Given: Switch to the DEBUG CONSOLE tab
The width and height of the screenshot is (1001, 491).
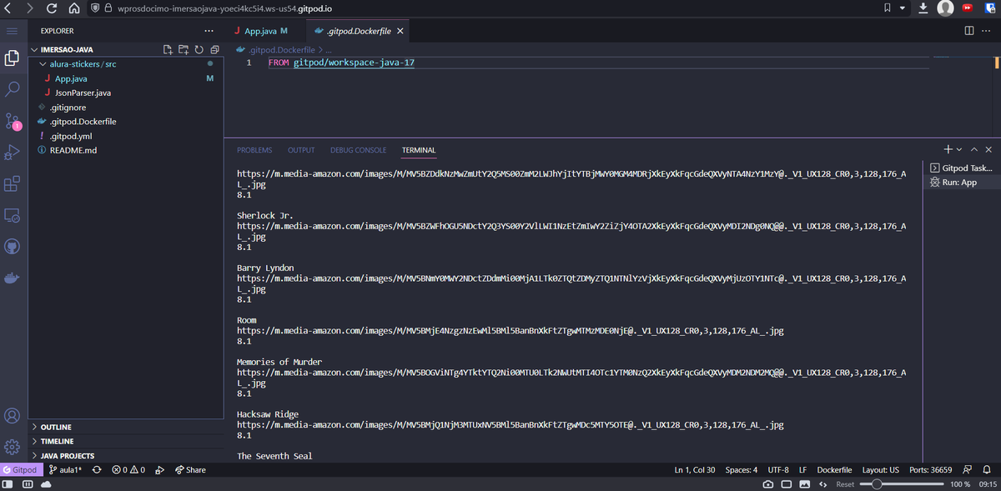Looking at the screenshot, I should coord(359,150).
